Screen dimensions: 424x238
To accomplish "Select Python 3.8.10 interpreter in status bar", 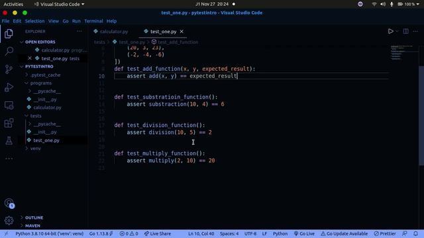I will (50, 233).
